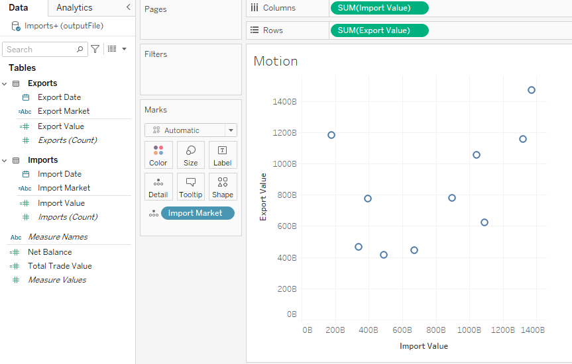Open the view options list dropdown
572x364 pixels.
click(117, 49)
